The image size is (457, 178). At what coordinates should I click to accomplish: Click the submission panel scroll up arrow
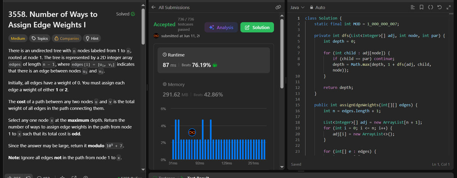click(282, 15)
